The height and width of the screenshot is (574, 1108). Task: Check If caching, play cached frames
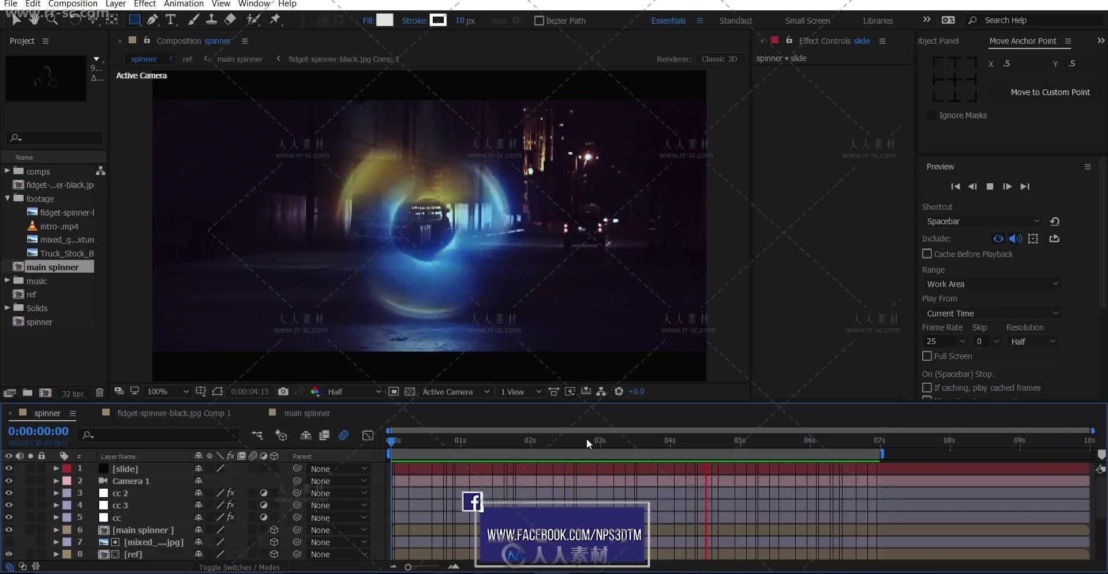point(927,388)
